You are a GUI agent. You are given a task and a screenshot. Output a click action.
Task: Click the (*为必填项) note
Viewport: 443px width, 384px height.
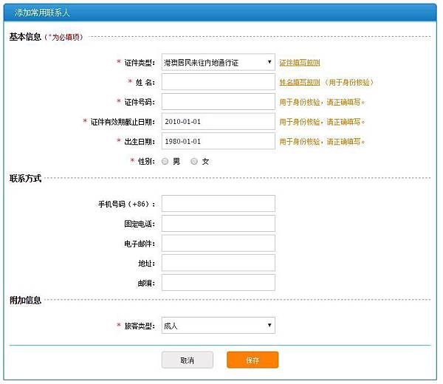[63, 38]
